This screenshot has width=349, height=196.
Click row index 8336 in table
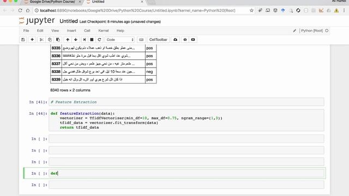pos(56,56)
